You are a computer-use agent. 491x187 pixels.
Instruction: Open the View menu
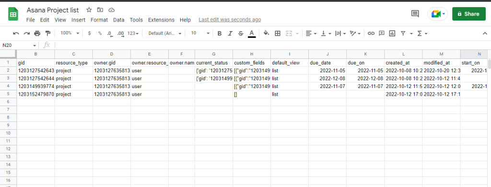(60, 20)
